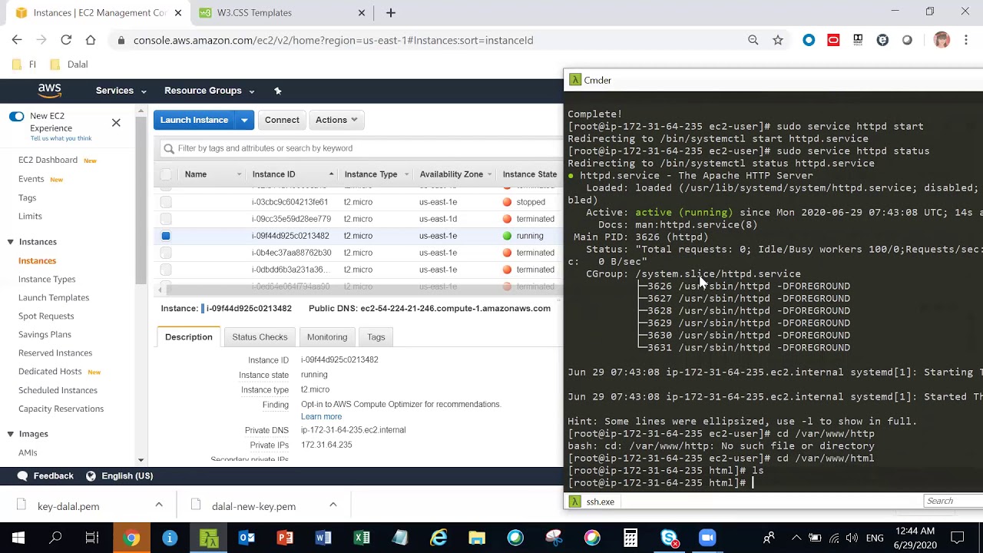Viewport: 983px width, 553px height.
Task: Toggle select-all checkbox in instances table header
Action: [x=166, y=174]
